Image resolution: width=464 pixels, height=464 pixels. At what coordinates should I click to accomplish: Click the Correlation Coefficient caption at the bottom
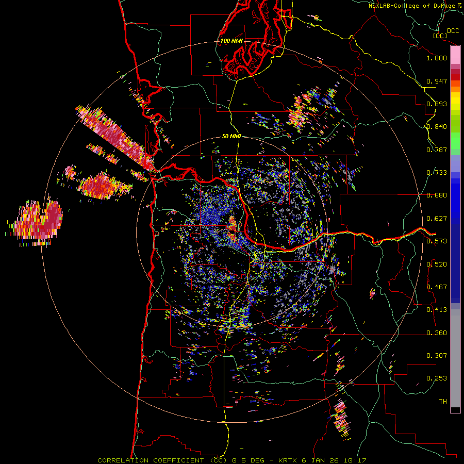(x=232, y=460)
